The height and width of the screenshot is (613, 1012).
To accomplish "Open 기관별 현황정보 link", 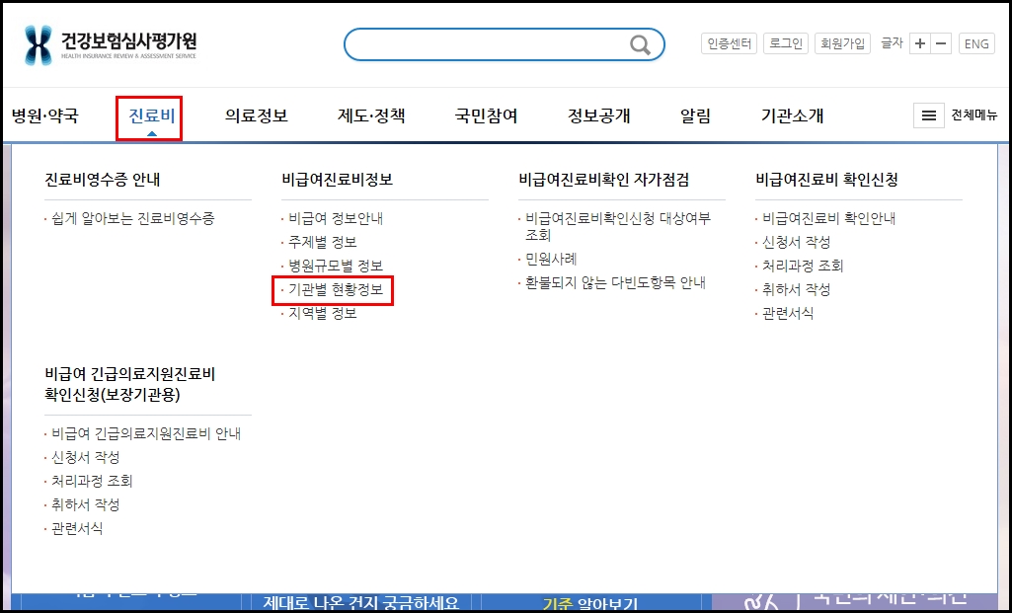I will click(x=334, y=290).
